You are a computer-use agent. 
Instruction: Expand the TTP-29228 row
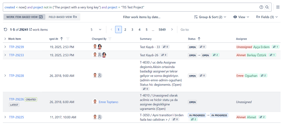coord(5,75)
